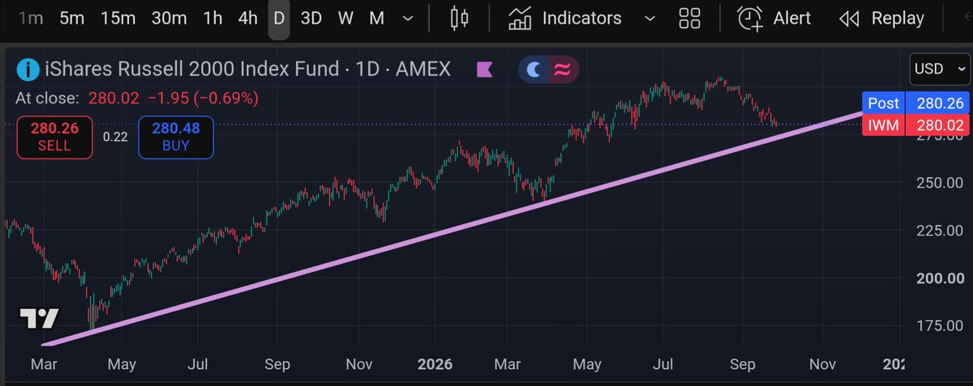Switch to the 1h timeframe
973x386 pixels.
pos(212,18)
